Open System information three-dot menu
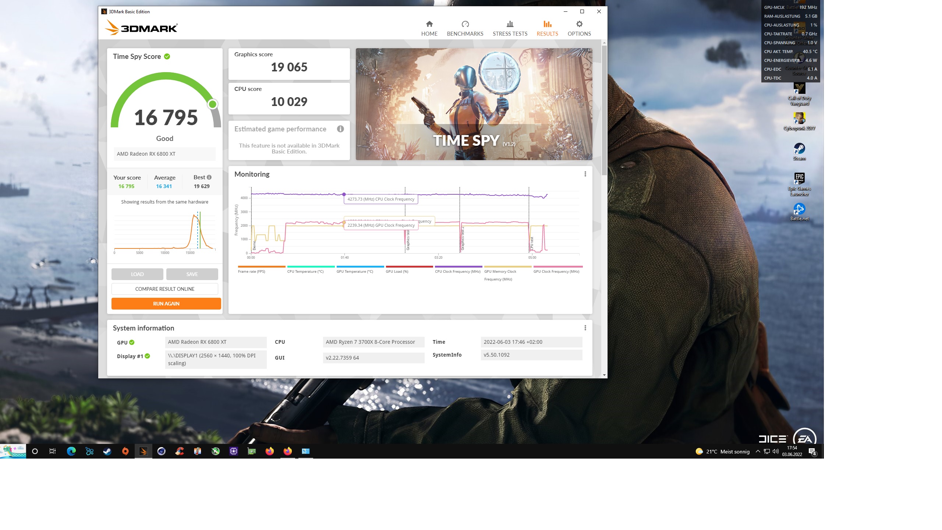This screenshot has height=530, width=942. point(585,328)
